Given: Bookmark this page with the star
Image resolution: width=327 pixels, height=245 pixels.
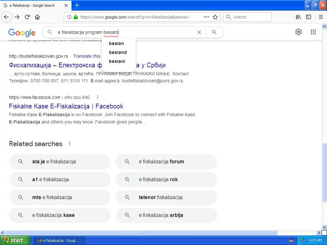Looking at the screenshot, I should pyautogui.click(x=215, y=17).
